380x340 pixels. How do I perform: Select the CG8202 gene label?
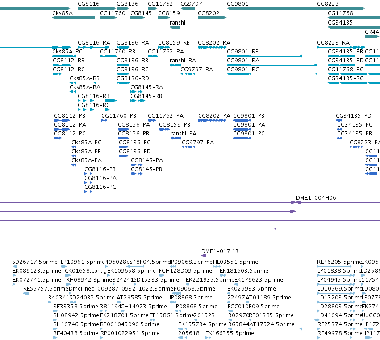pyautogui.click(x=209, y=13)
